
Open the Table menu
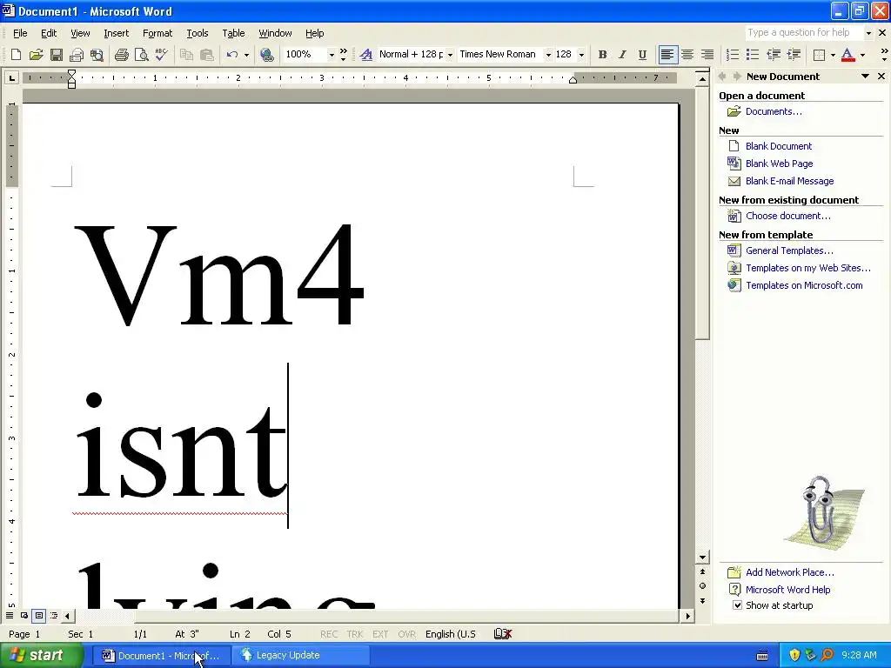[233, 33]
